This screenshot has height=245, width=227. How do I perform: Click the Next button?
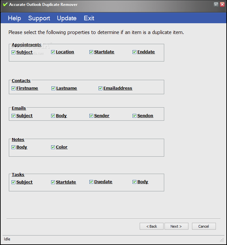(x=176, y=226)
